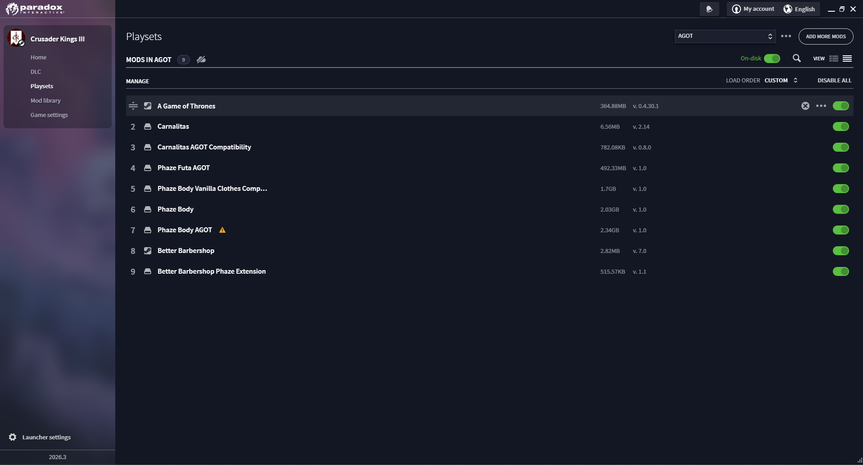Open the notifications megaphone icon
The height and width of the screenshot is (465, 863).
click(x=709, y=9)
